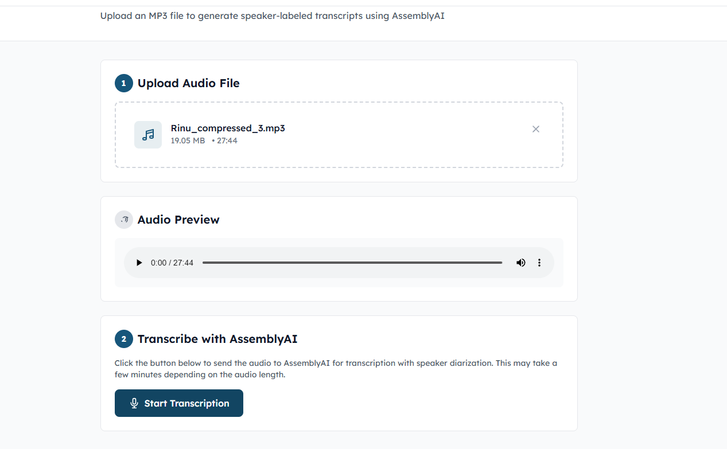This screenshot has height=449, width=727.
Task: Click the step 1 numbered badge
Action: 123,83
